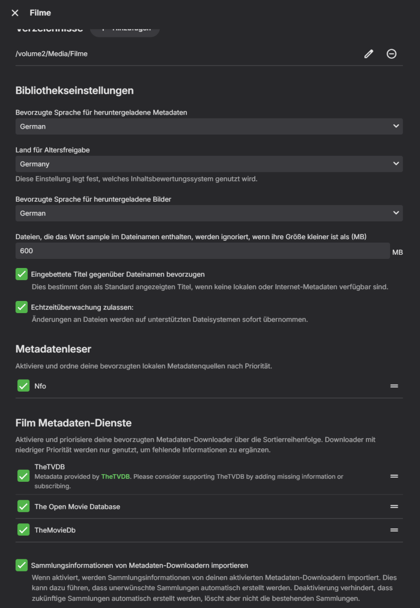Open preferred metadata language dropdown
Viewport: 420px width, 608px height.
pos(209,127)
